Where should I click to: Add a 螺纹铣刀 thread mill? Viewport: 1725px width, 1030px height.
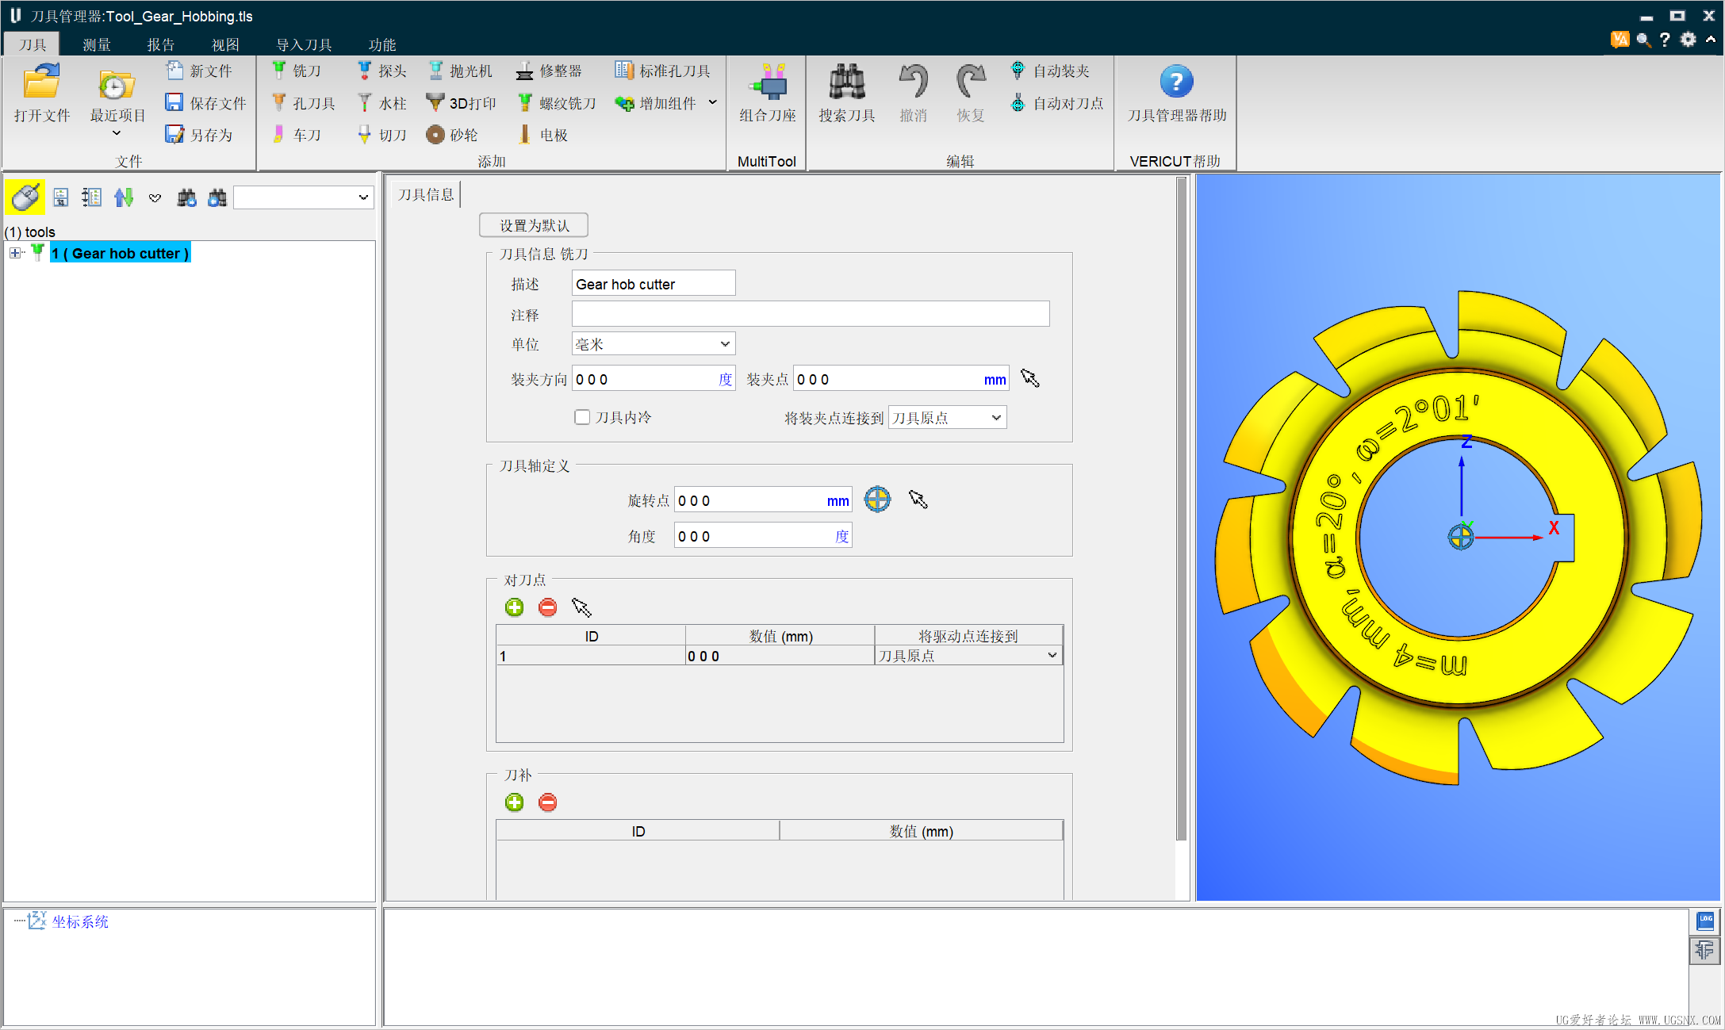point(557,103)
